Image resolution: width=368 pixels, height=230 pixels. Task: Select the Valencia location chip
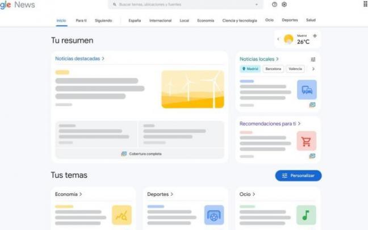[x=295, y=69]
